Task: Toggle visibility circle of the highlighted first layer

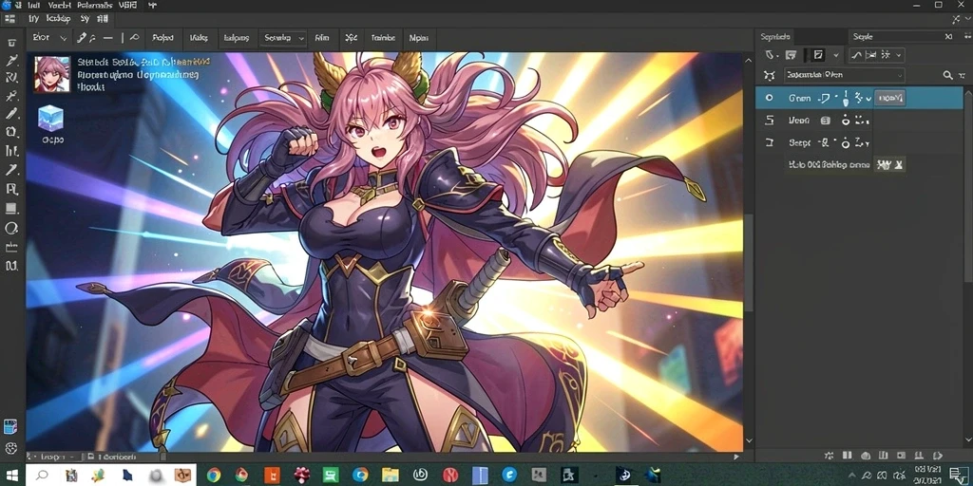Action: coord(770,98)
